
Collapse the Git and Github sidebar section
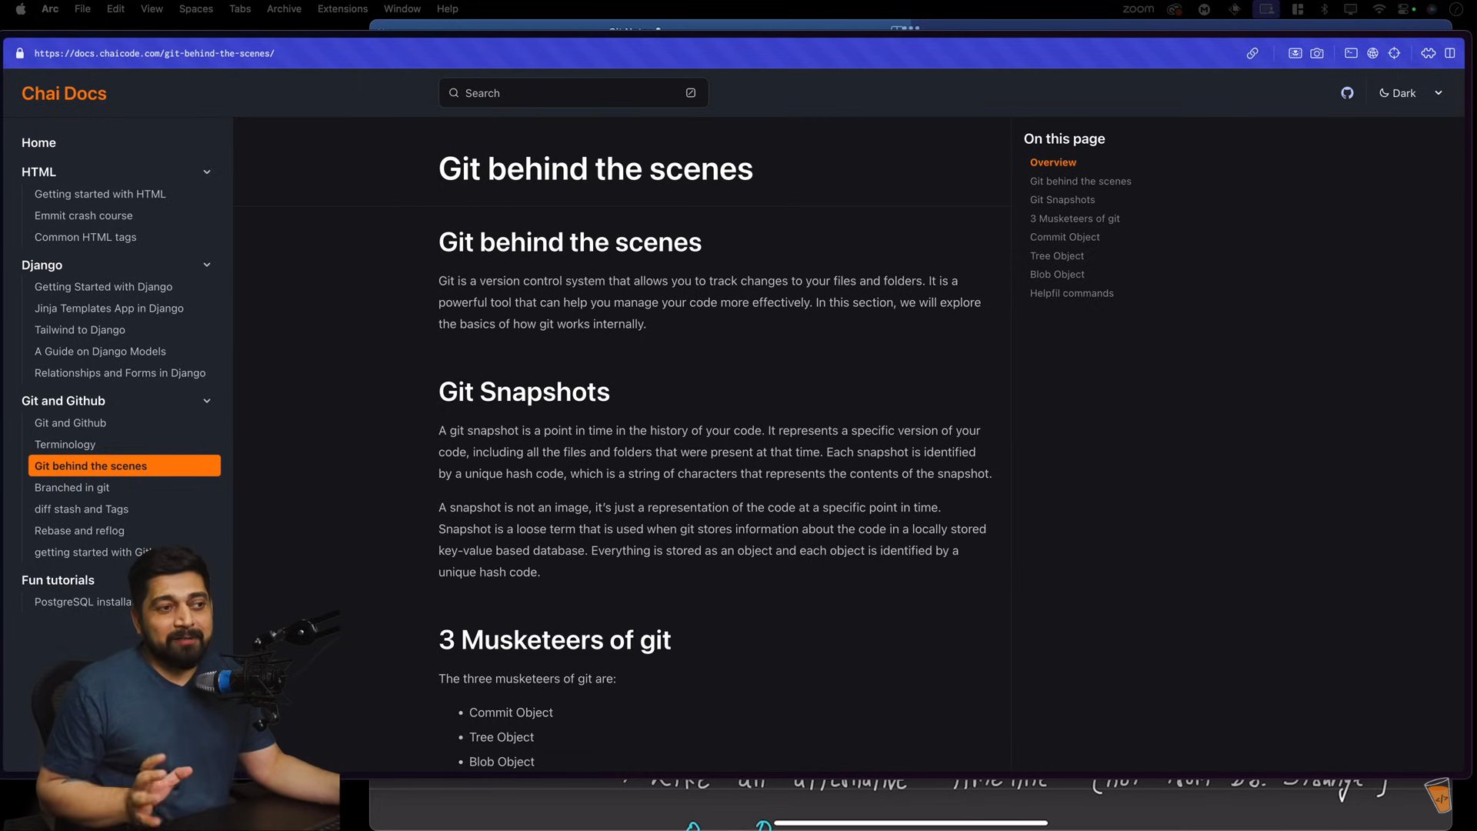coord(207,401)
